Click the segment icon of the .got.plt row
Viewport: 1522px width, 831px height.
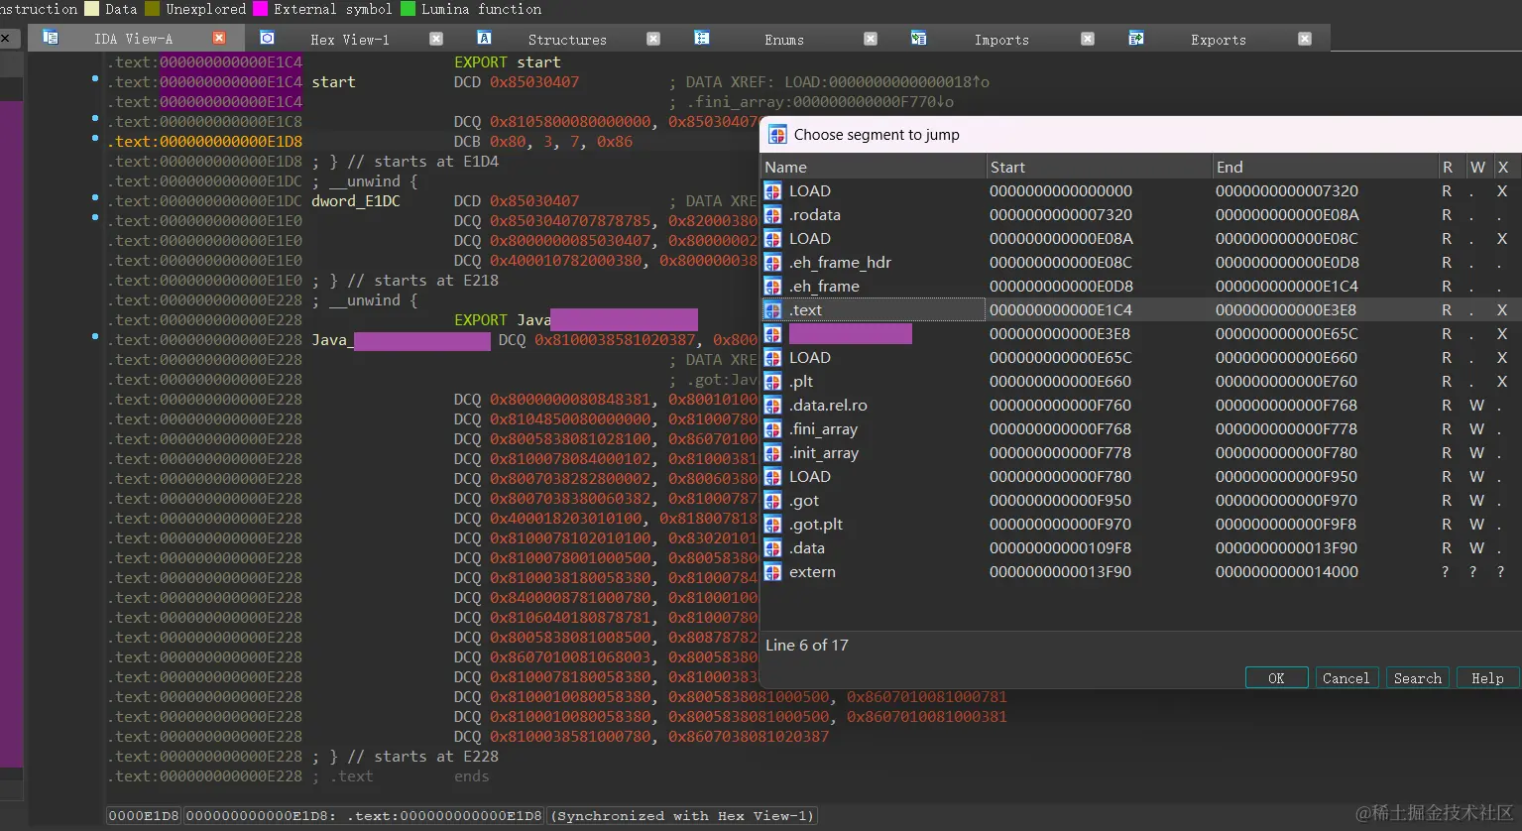772,525
